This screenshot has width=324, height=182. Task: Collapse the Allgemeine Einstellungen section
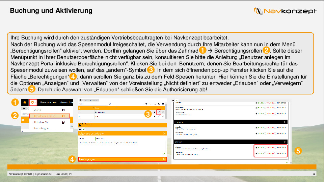point(122,133)
